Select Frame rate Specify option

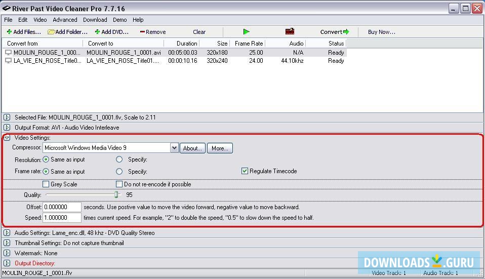(119, 171)
